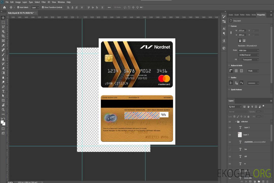Toggle the layer filter on/off switch
This screenshot has height=183, width=274.
pos(263,106)
